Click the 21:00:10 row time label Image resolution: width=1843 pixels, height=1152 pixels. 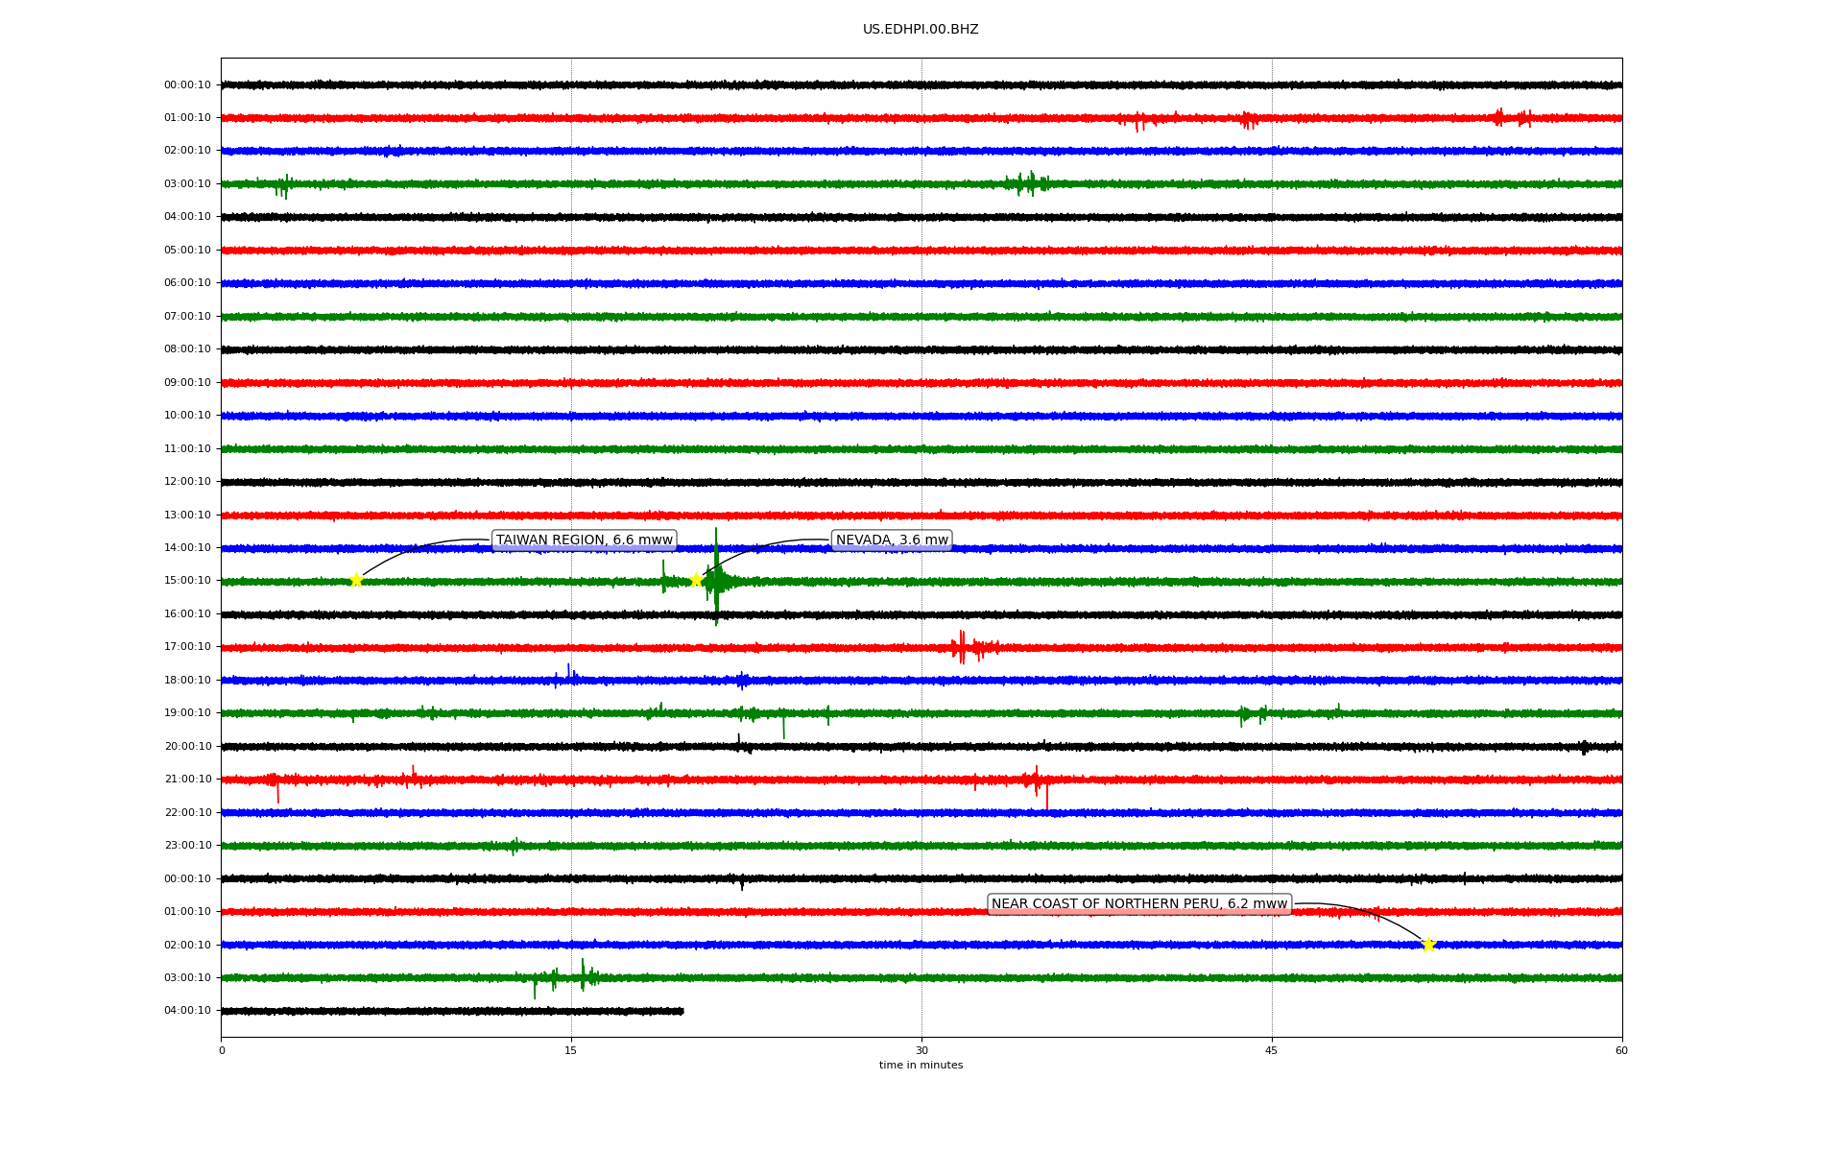[187, 780]
